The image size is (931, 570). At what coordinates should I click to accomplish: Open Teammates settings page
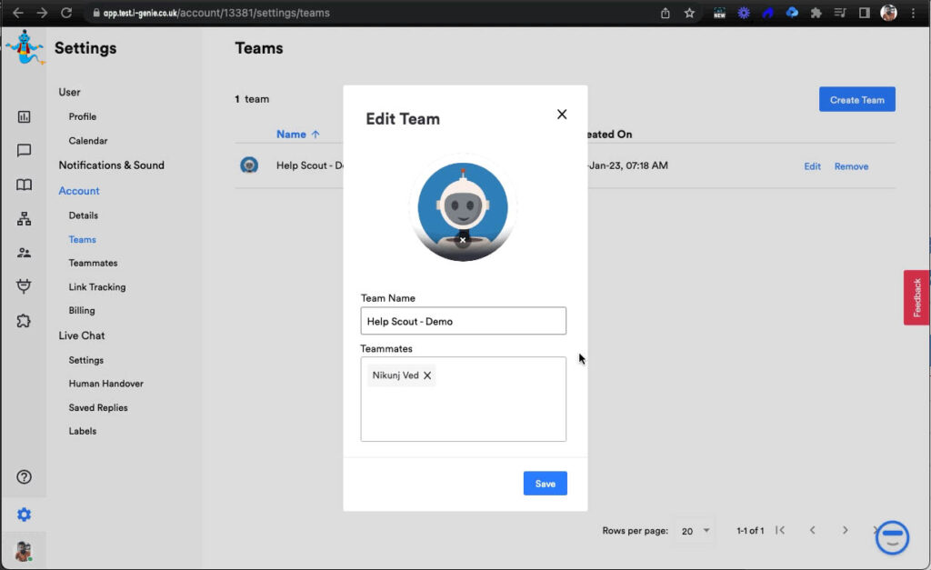click(x=93, y=263)
